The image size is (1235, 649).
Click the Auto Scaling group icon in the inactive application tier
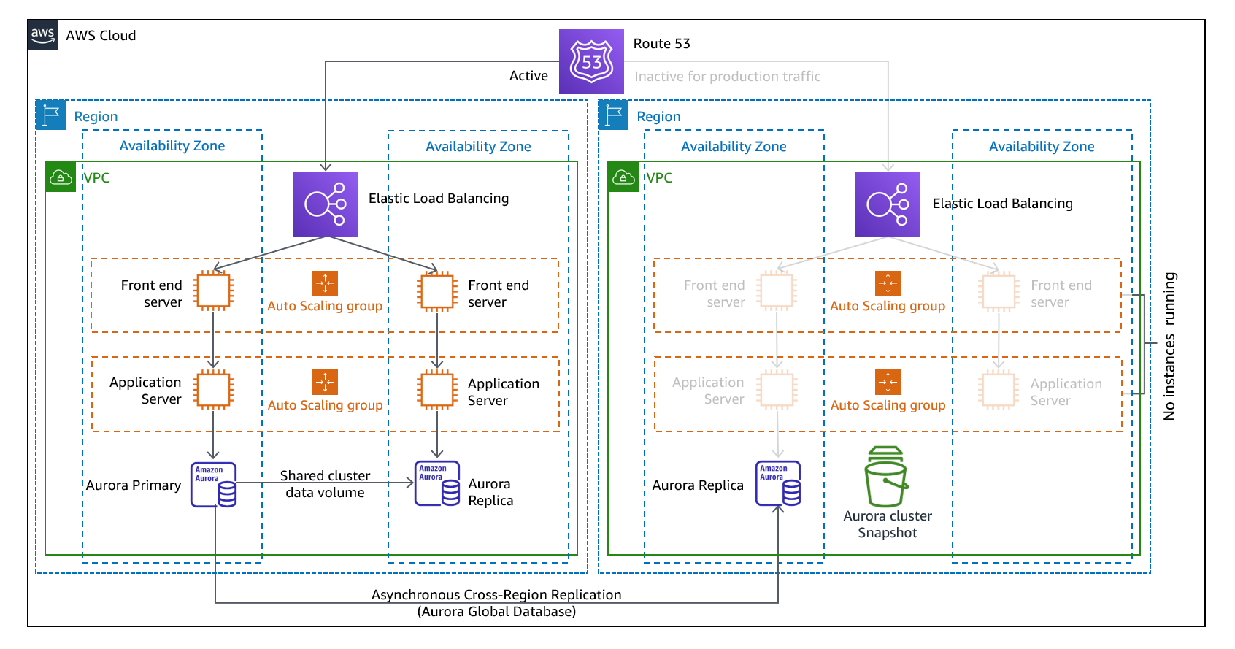888,382
